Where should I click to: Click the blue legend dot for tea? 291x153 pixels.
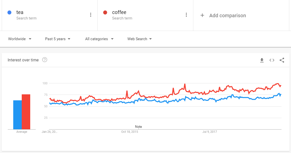point(9,12)
